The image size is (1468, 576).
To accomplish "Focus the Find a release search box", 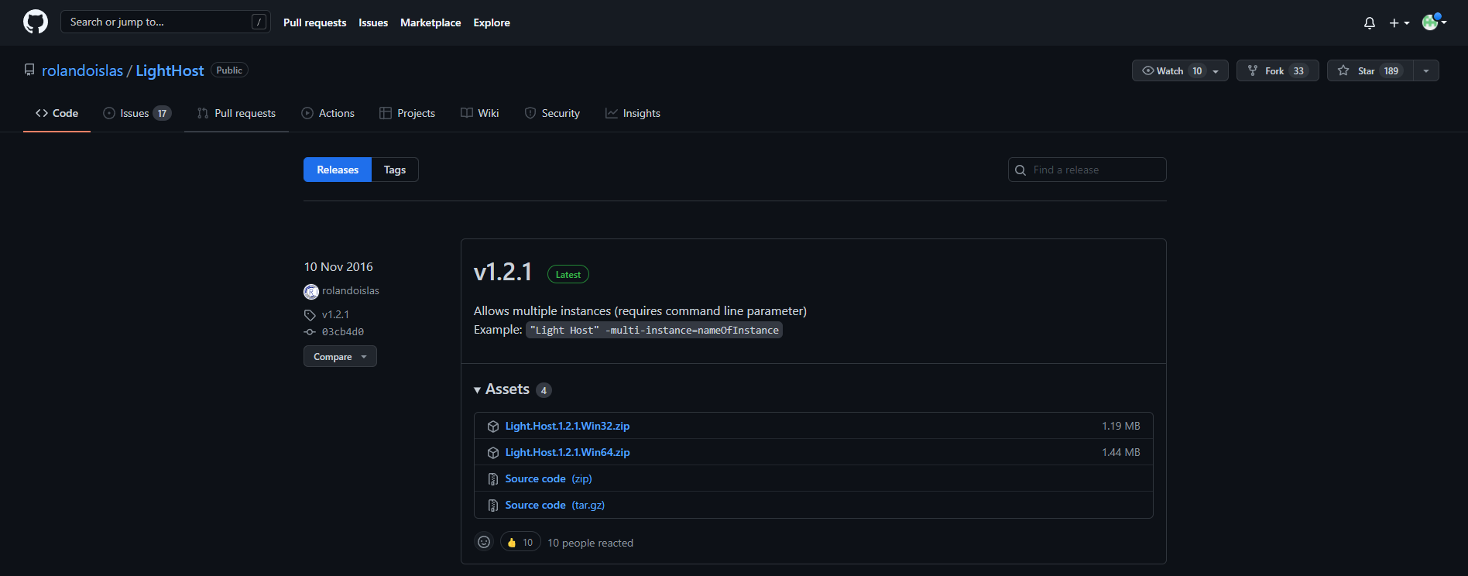I will pyautogui.click(x=1087, y=170).
